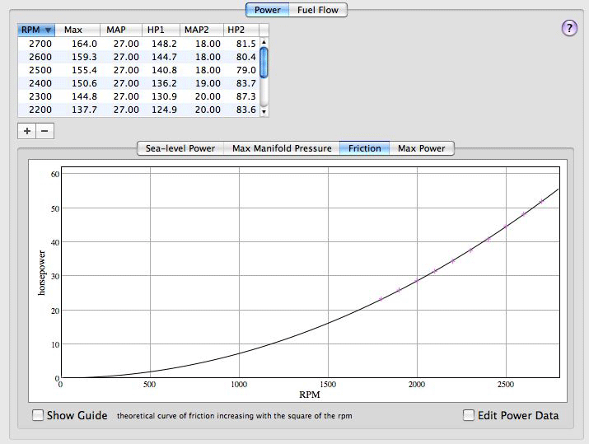Click the RPM axis label on the chart
This screenshot has height=444, width=589.
310,395
